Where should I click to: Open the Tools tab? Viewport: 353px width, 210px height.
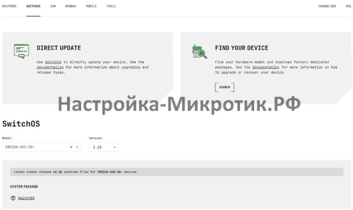pyautogui.click(x=111, y=7)
